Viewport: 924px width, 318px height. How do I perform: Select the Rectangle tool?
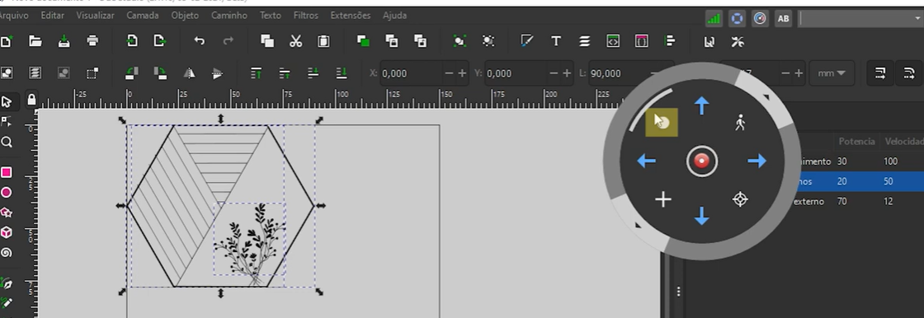[7, 172]
